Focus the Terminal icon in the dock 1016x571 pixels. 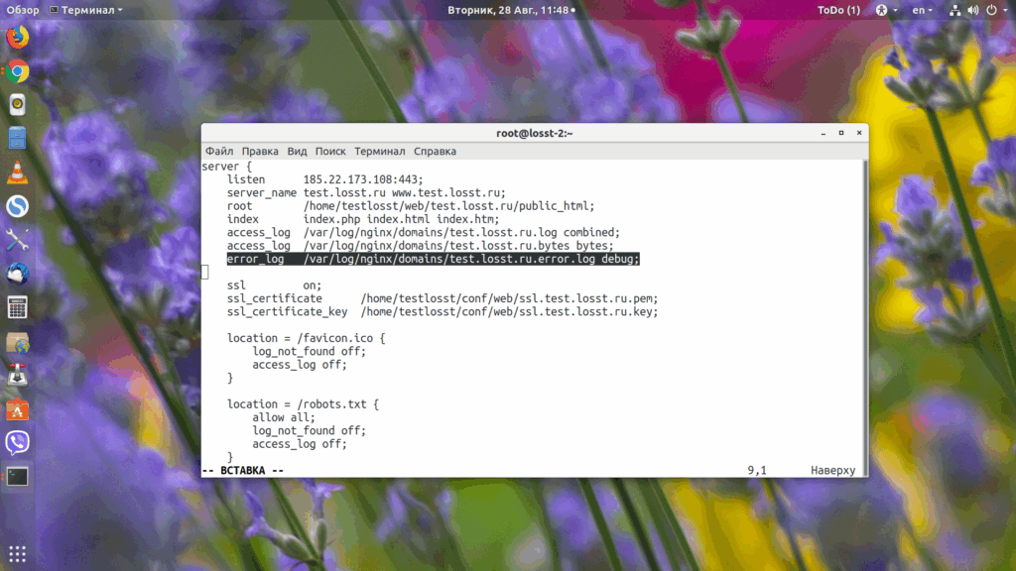pyautogui.click(x=18, y=477)
